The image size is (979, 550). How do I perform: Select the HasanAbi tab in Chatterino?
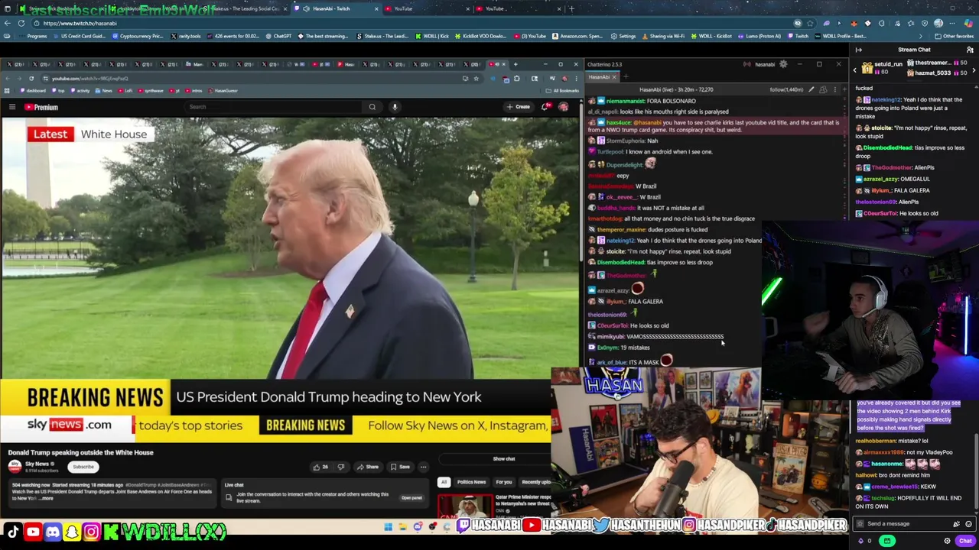coord(603,77)
